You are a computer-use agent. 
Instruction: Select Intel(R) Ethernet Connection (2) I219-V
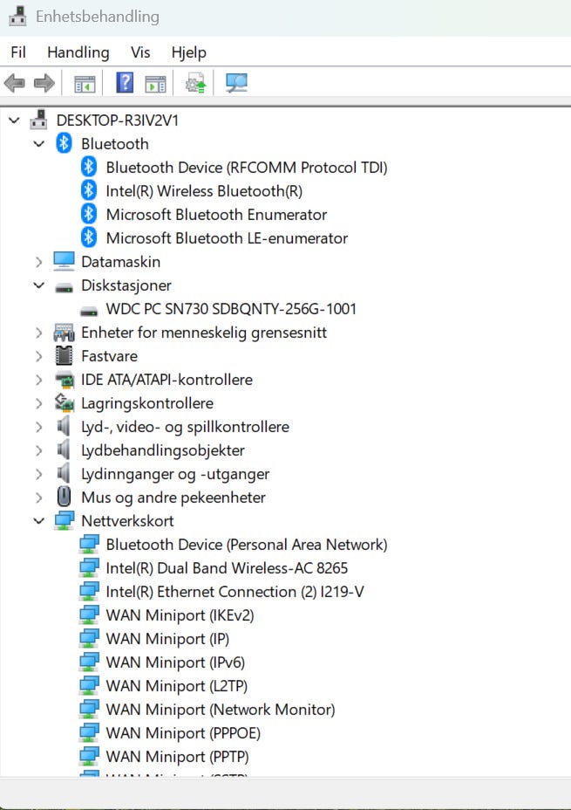point(235,592)
